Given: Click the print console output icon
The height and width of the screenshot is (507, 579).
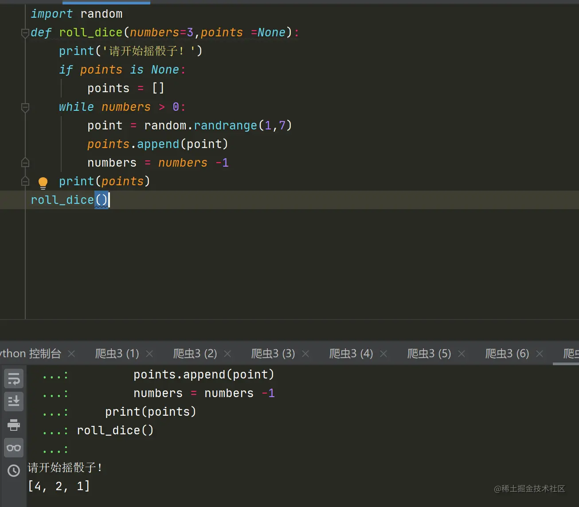Looking at the screenshot, I should (14, 425).
